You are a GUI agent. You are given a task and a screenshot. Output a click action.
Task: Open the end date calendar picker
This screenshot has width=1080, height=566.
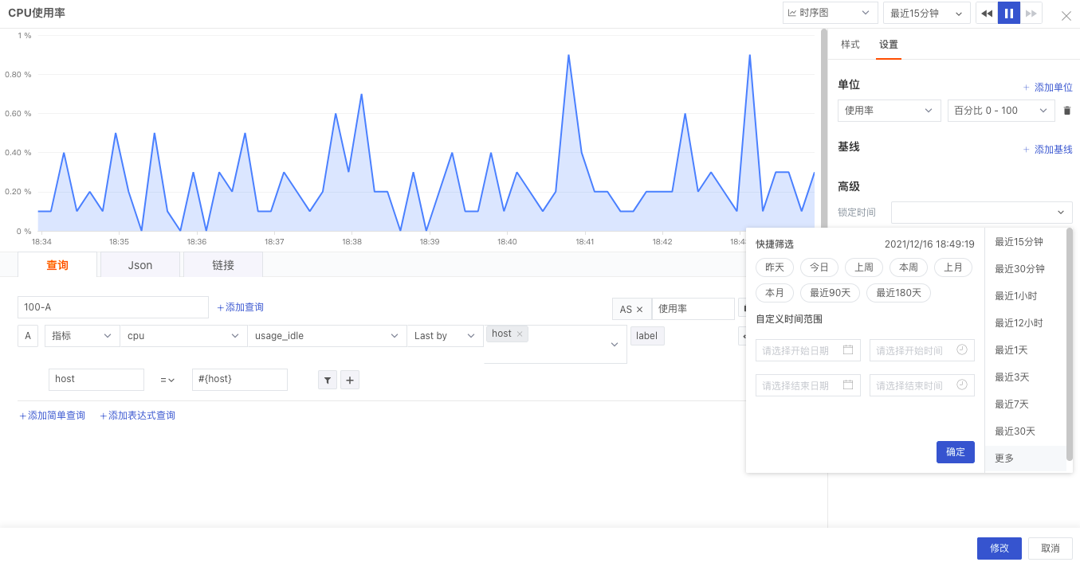[x=848, y=385]
